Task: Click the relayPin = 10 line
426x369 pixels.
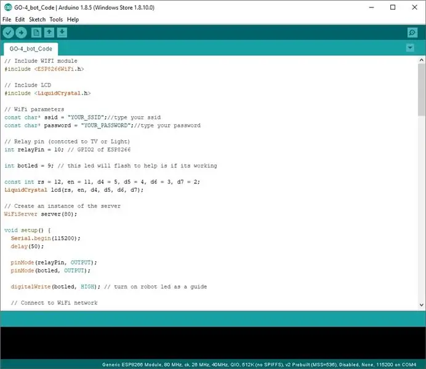Action: (67, 150)
